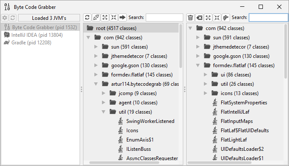
Task: Select FlatInputMaps class
Action: (237, 121)
